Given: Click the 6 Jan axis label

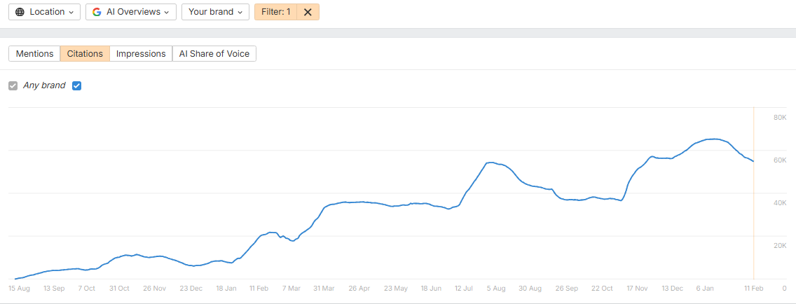Looking at the screenshot, I should pyautogui.click(x=705, y=289).
